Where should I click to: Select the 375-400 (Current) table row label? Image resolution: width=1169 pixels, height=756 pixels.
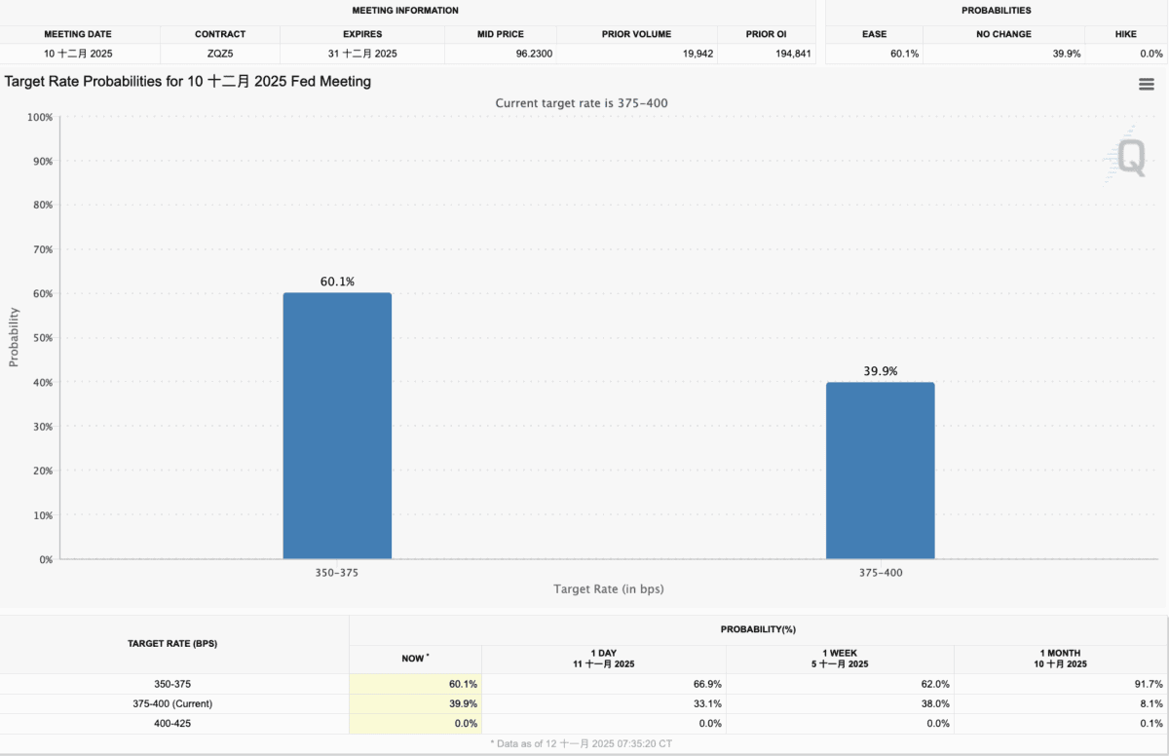172,703
